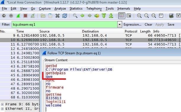Click into the tcp.stream eq 1 filter field
The height and width of the screenshot is (112, 181).
click(x=64, y=25)
